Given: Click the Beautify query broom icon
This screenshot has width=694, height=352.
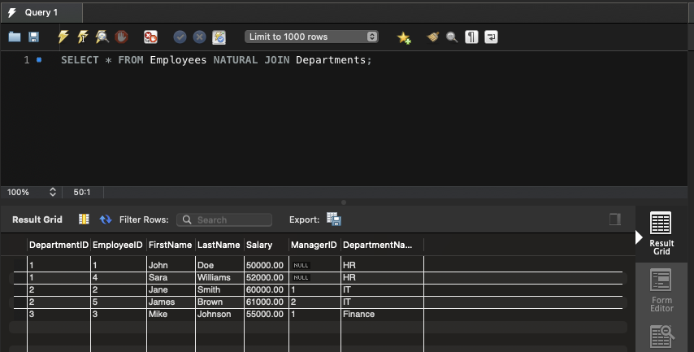Looking at the screenshot, I should [433, 37].
